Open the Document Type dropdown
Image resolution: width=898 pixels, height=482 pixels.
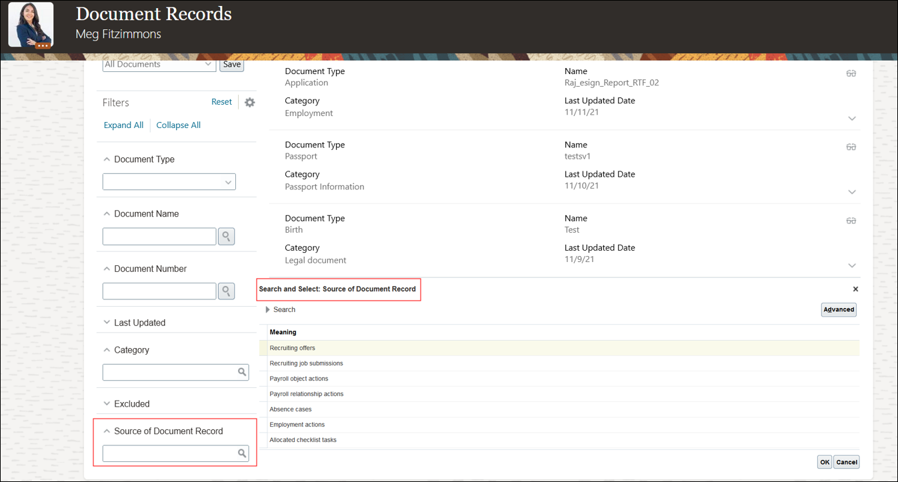[228, 182]
